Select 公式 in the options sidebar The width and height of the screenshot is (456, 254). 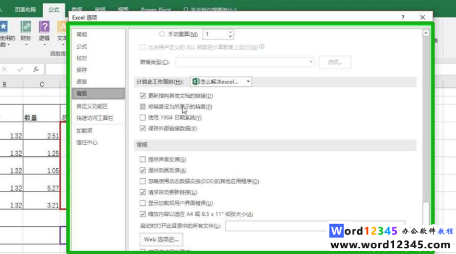[82, 47]
